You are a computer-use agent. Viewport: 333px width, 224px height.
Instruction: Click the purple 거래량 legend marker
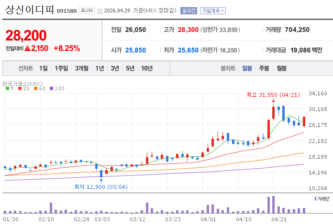(x=315, y=199)
